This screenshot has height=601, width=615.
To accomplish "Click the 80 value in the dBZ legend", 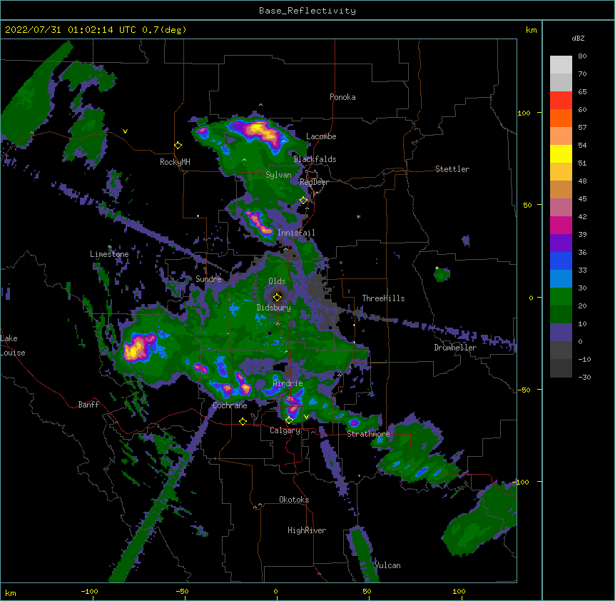I will (x=582, y=56).
